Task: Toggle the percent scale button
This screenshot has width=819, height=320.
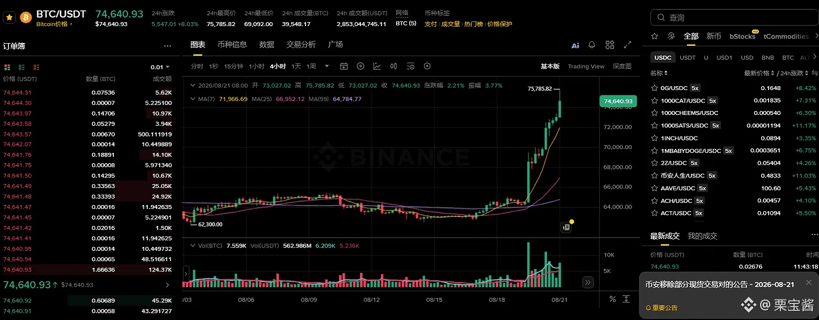Action: [613, 298]
